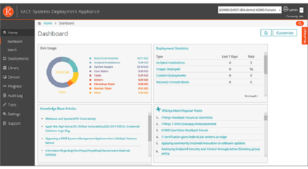Click the Deployments sidebar icon
Image resolution: width=308 pixels, height=169 pixels.
(x=5, y=58)
